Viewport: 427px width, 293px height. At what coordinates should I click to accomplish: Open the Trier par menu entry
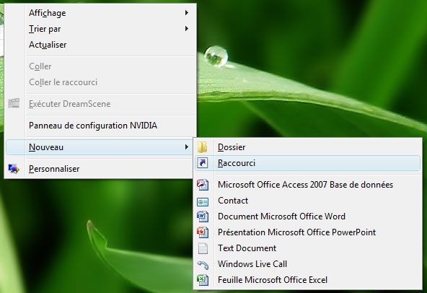pos(100,29)
